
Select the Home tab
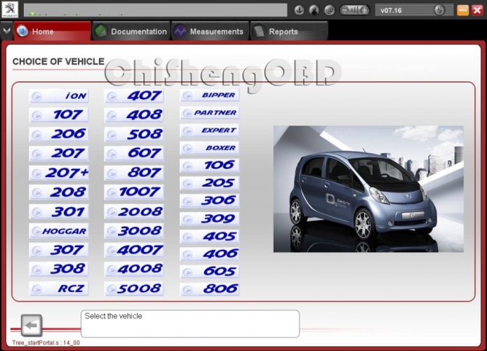(52, 32)
